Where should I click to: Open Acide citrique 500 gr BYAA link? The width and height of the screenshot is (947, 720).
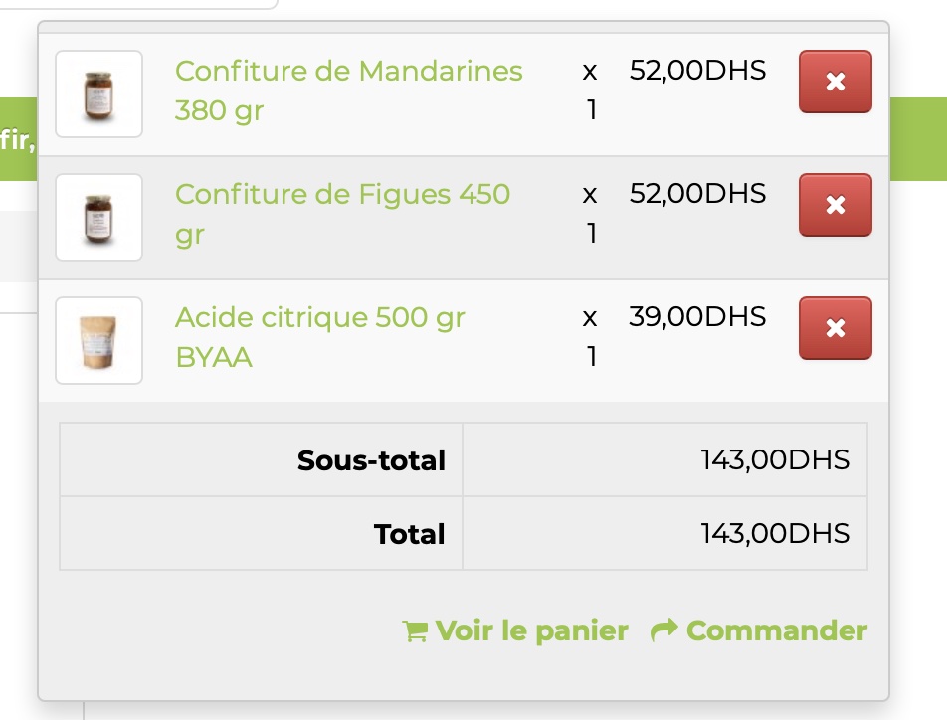[x=320, y=337]
